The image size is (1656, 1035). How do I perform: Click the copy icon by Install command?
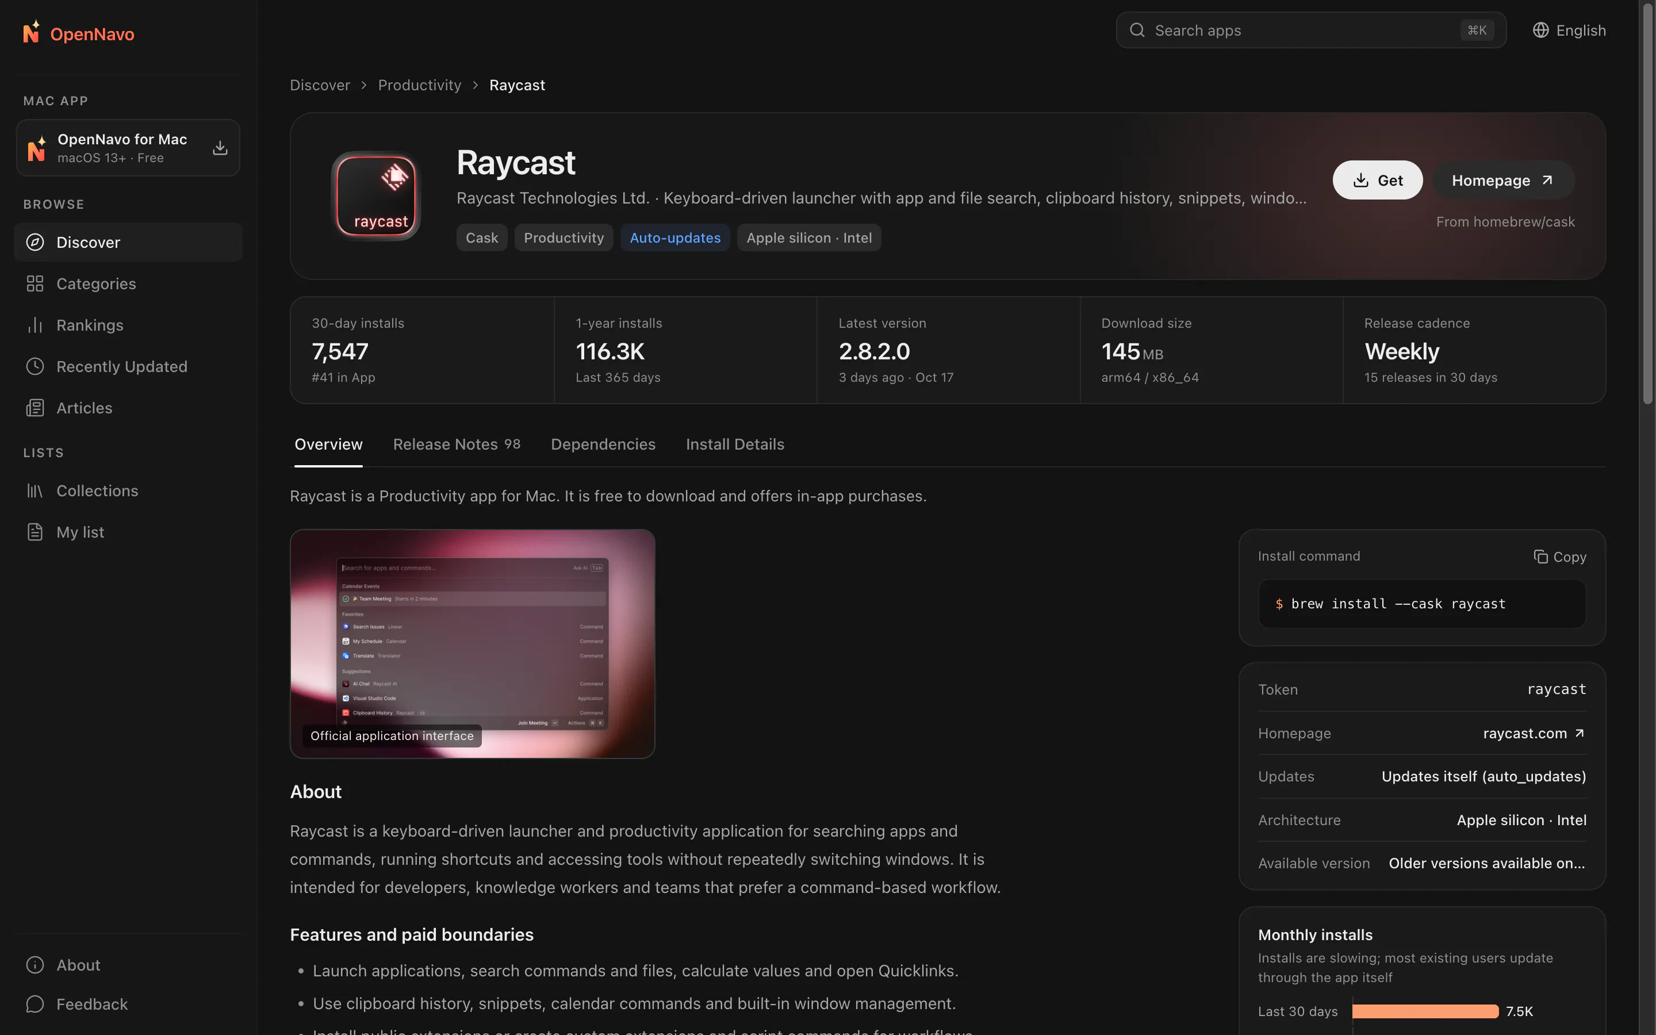pos(1540,557)
